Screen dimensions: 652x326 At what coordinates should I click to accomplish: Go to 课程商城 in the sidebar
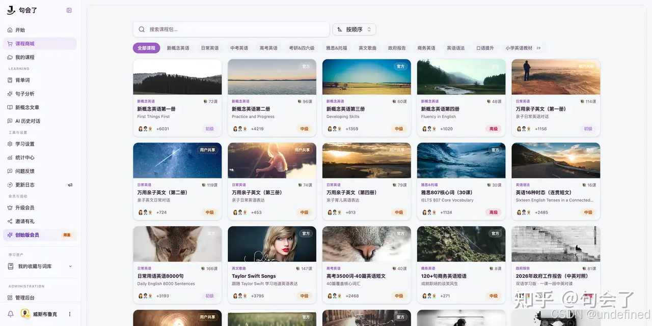coord(40,44)
